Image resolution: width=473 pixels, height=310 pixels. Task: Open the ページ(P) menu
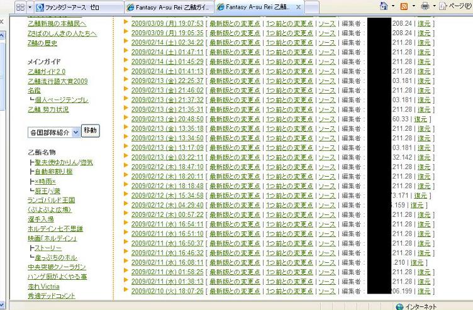coord(456,6)
